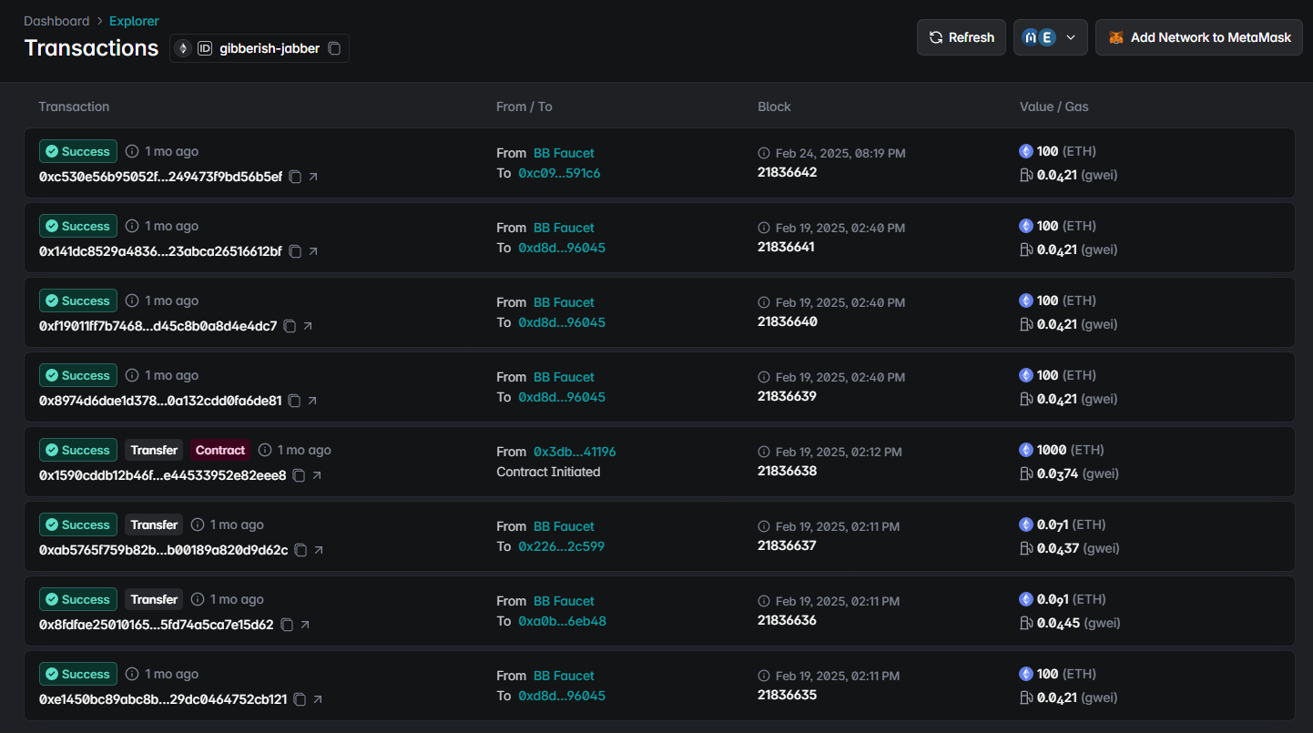Expand the network selector dropdown
This screenshot has width=1313, height=733.
pos(1050,37)
